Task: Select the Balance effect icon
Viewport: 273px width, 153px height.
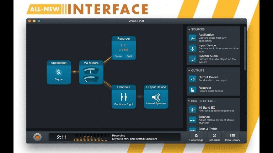Action: point(193,120)
